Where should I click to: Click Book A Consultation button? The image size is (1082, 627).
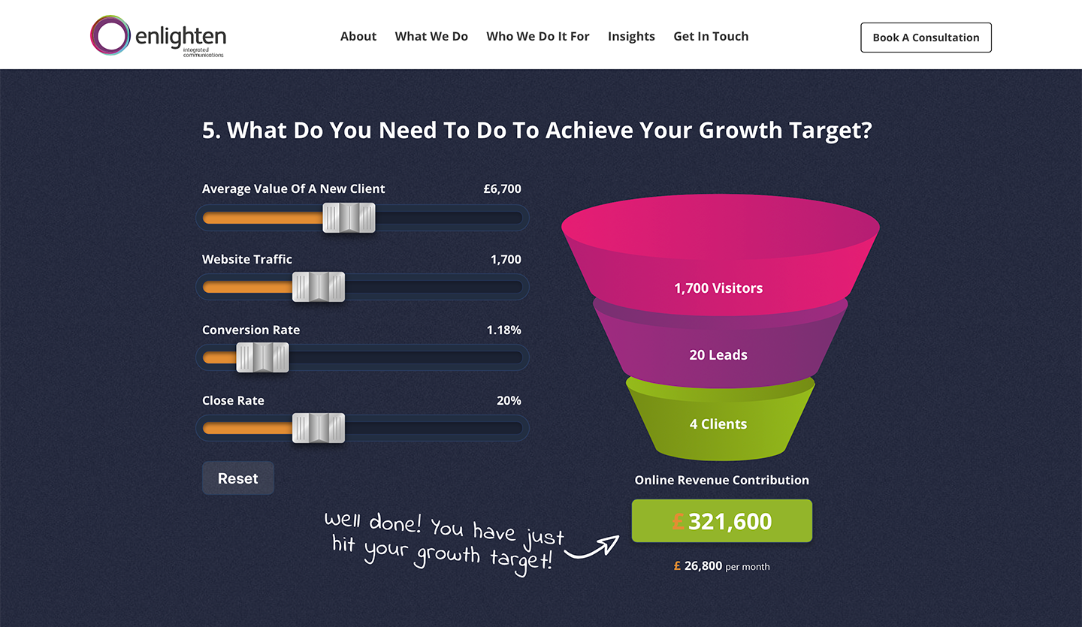pyautogui.click(x=926, y=38)
